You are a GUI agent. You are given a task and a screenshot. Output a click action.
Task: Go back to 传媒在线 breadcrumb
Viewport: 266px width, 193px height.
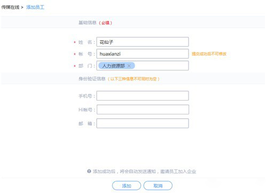[x=10, y=7]
